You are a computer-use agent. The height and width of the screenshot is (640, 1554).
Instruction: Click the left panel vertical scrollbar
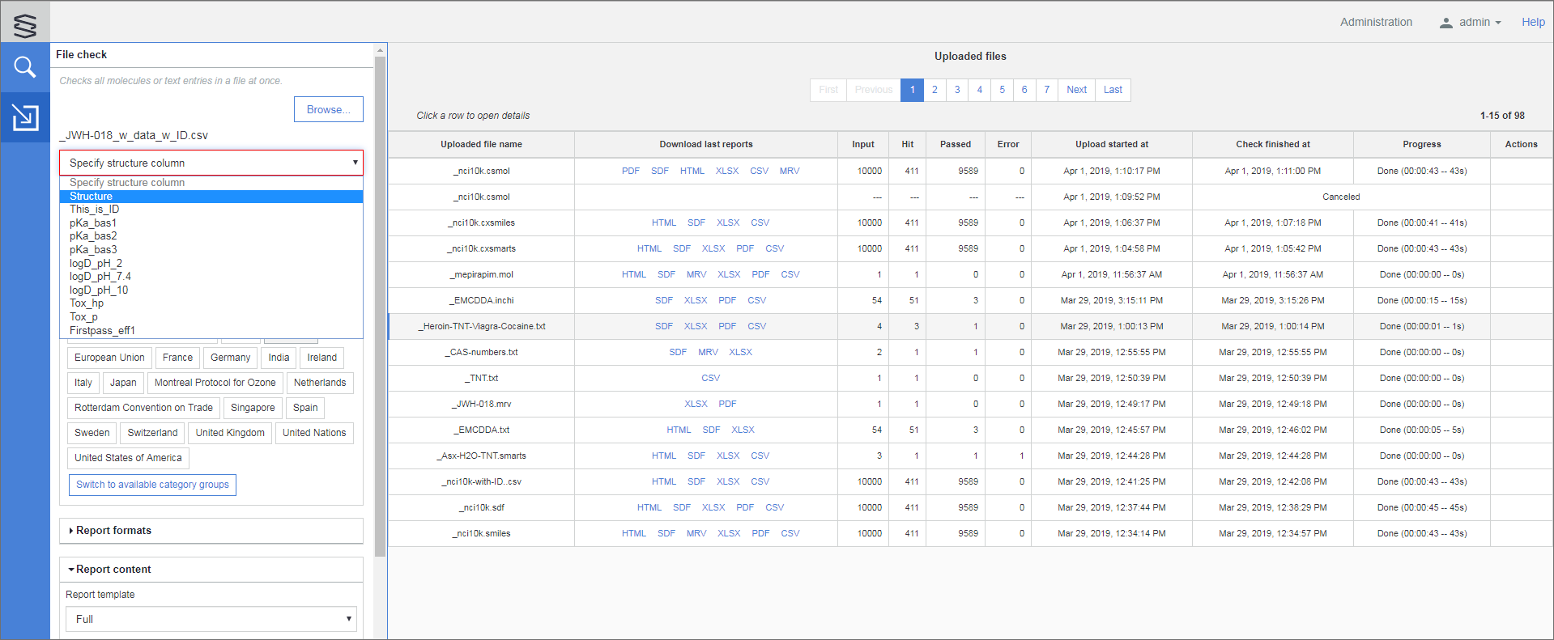click(x=380, y=307)
